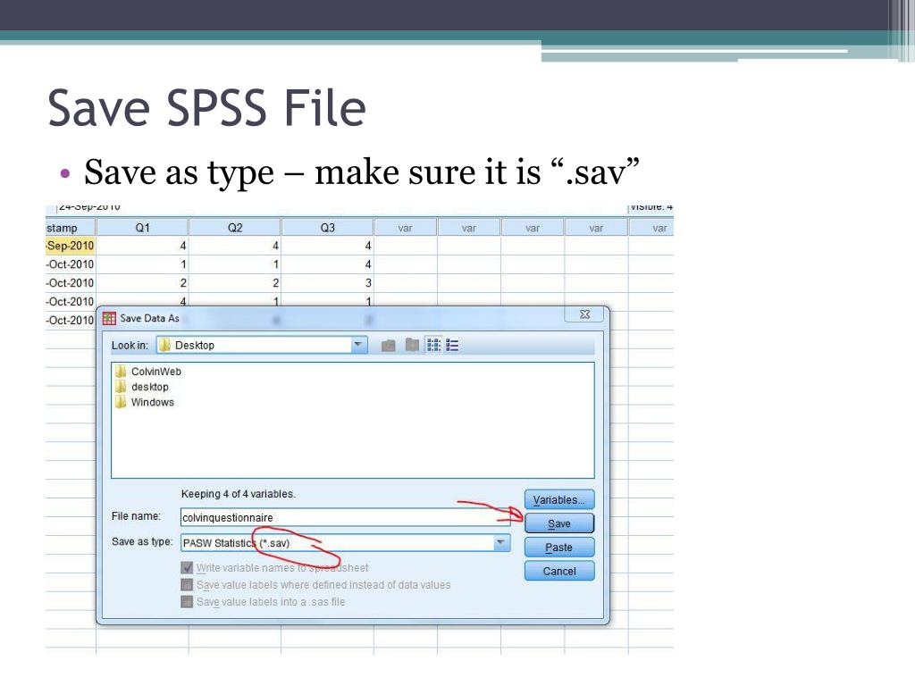Click the Paste button
Viewport: 915px width, 686px height.
coord(558,547)
